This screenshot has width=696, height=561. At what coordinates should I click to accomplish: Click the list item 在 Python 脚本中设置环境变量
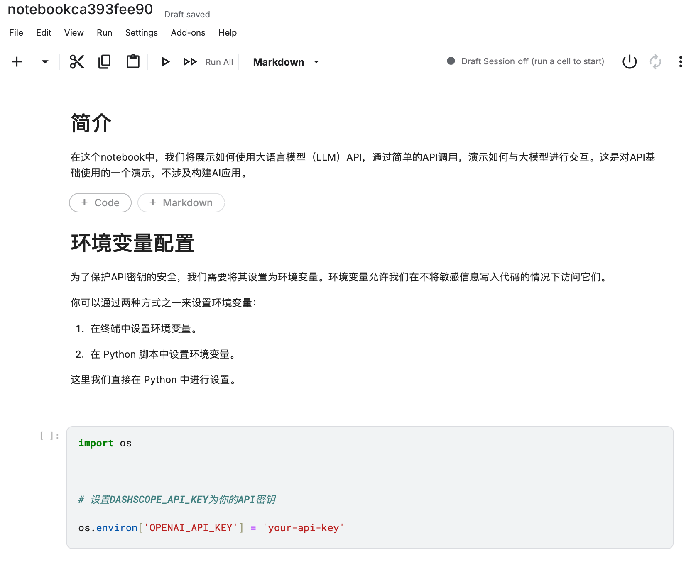point(164,354)
